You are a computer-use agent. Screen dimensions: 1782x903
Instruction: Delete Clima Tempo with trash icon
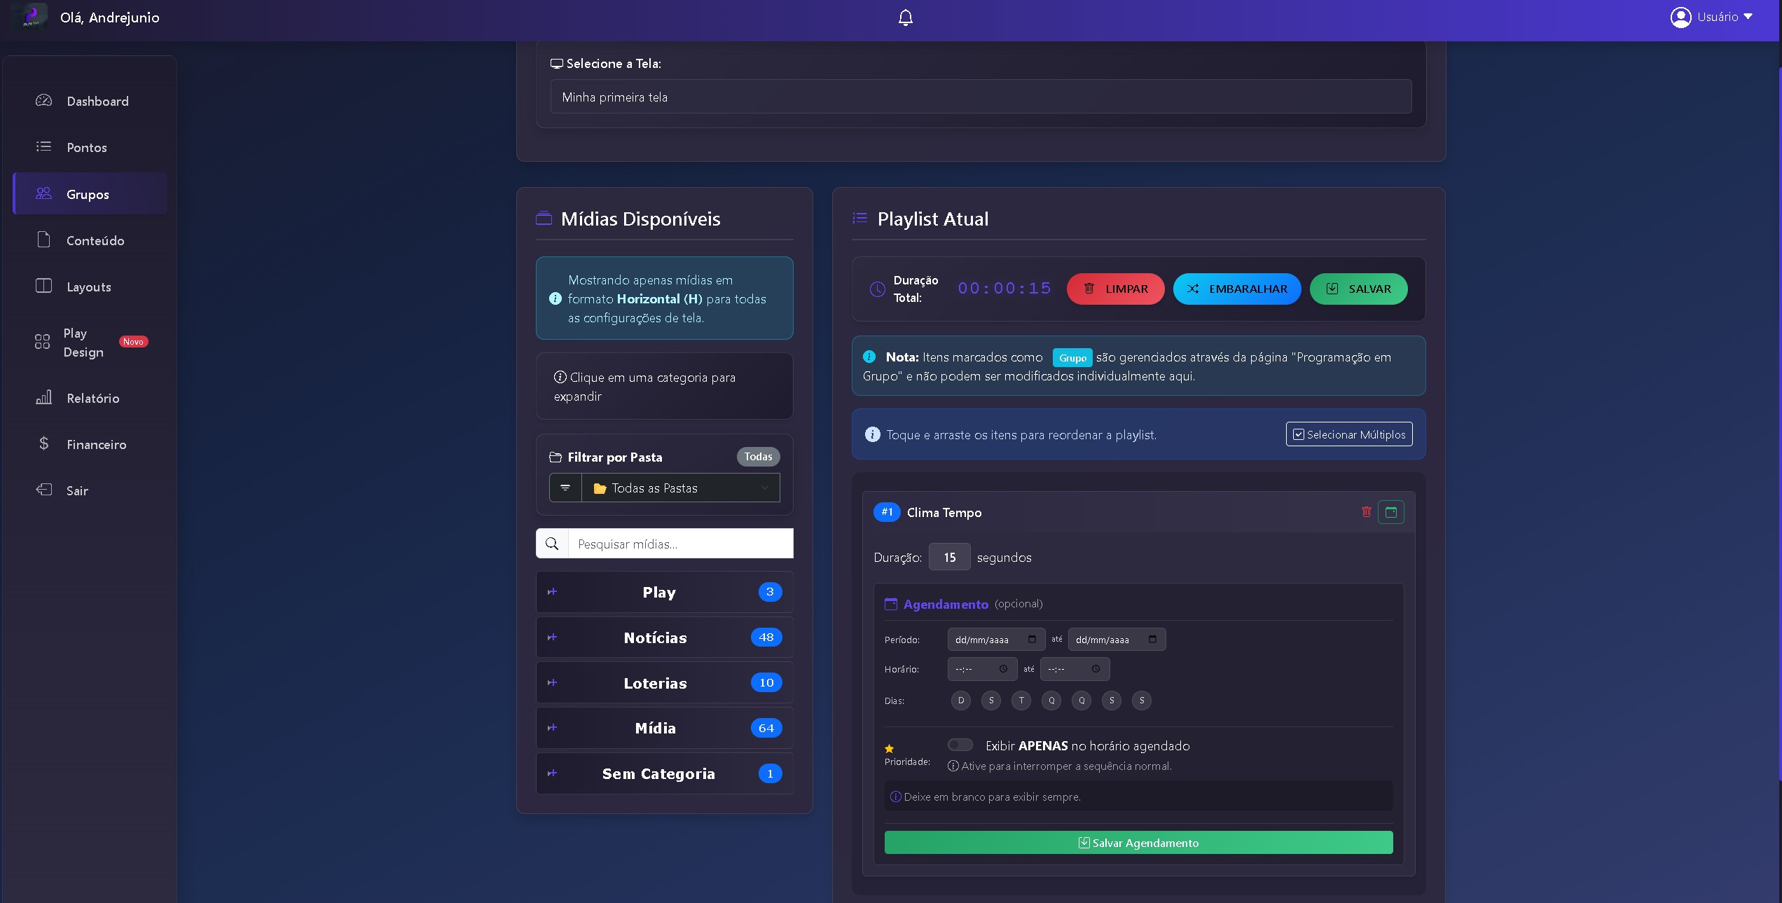(x=1366, y=512)
